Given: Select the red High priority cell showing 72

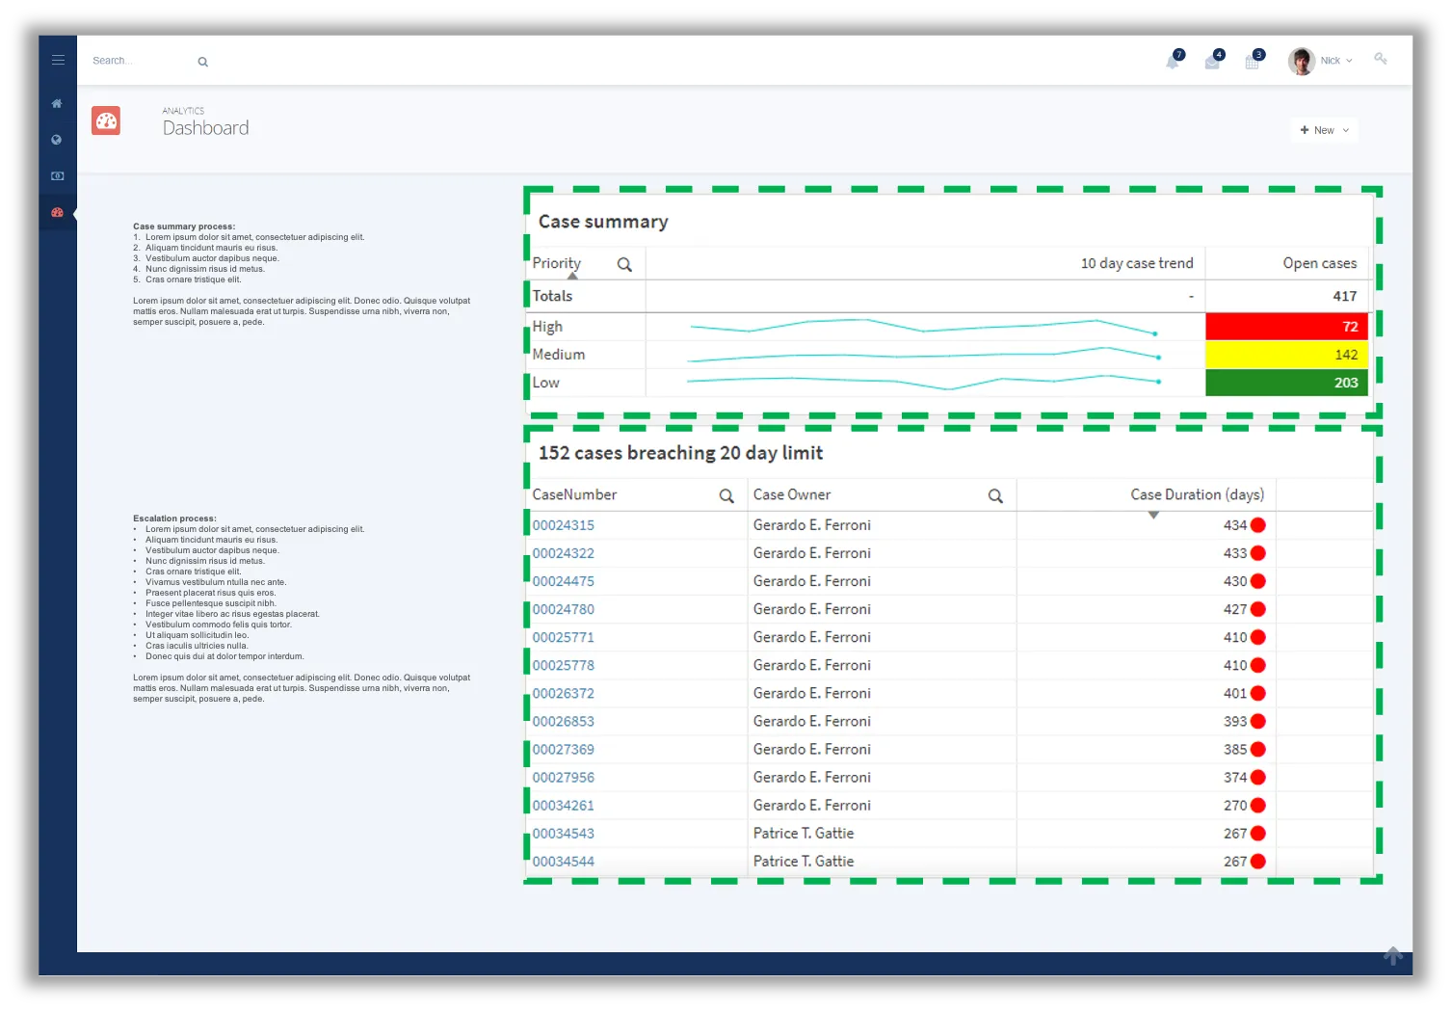Looking at the screenshot, I should (1286, 326).
